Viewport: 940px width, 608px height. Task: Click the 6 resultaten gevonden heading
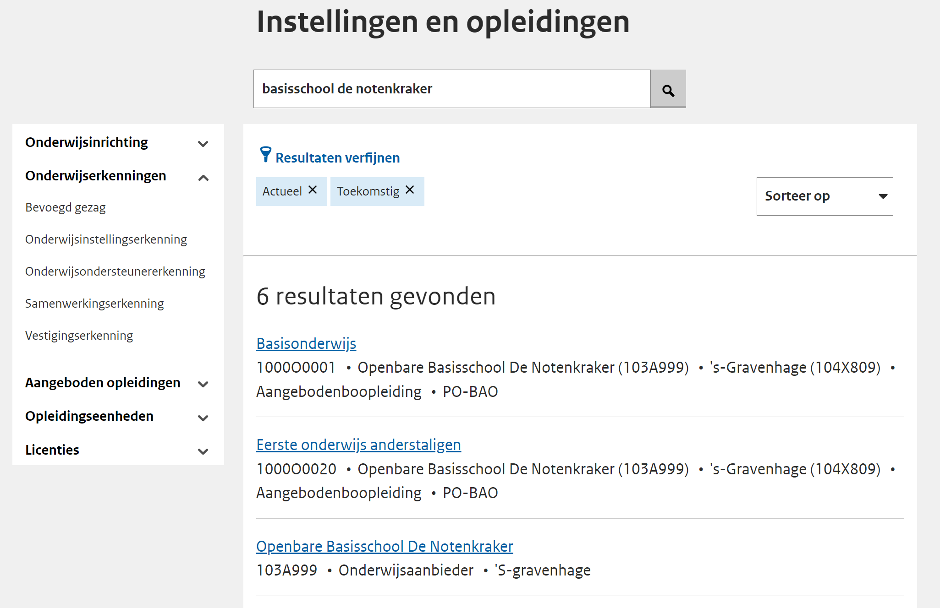pyautogui.click(x=376, y=296)
